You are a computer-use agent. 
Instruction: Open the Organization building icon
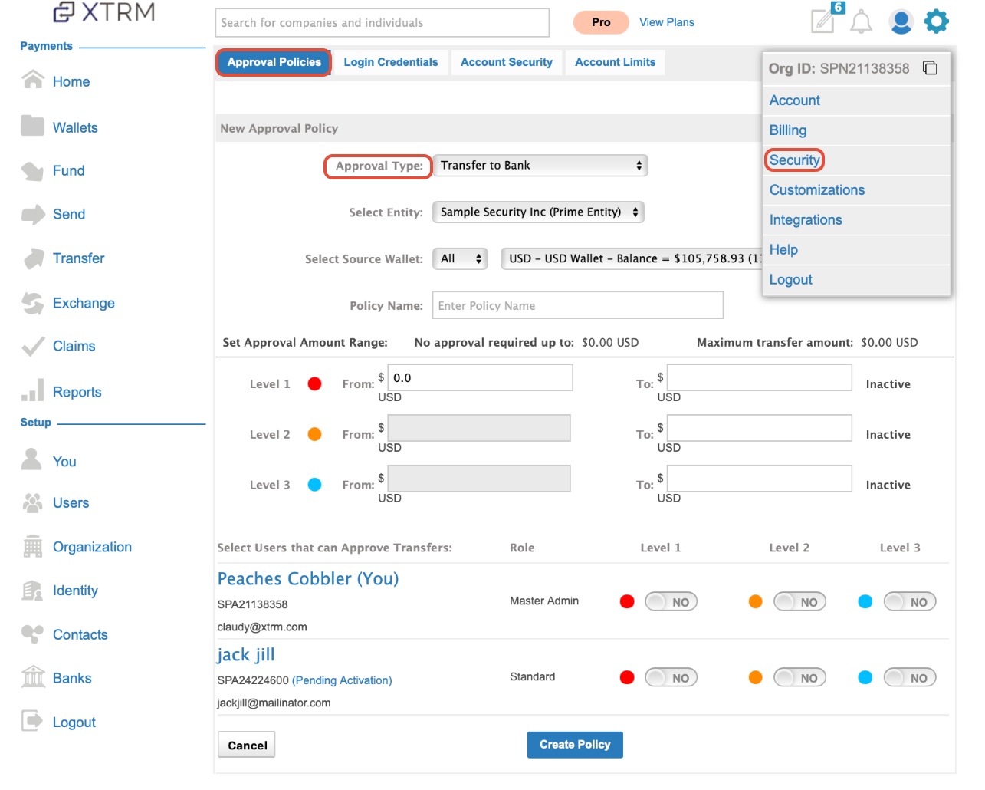click(32, 546)
